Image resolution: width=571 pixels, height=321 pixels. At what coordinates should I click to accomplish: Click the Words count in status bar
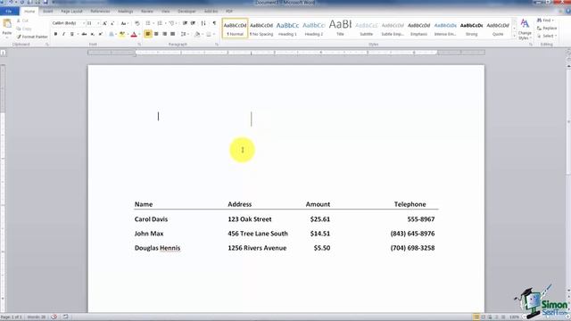click(x=36, y=317)
